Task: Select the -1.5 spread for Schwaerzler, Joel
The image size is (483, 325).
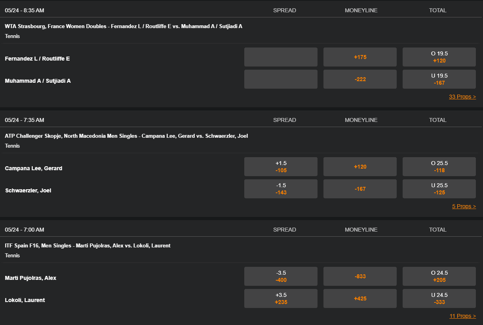Action: [x=281, y=188]
